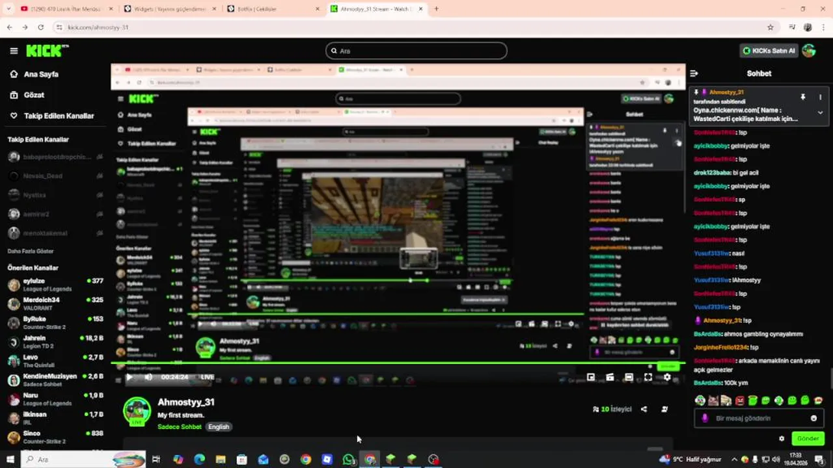Focus the Ara search field
Image resolution: width=833 pixels, height=468 pixels.
pyautogui.click(x=416, y=51)
